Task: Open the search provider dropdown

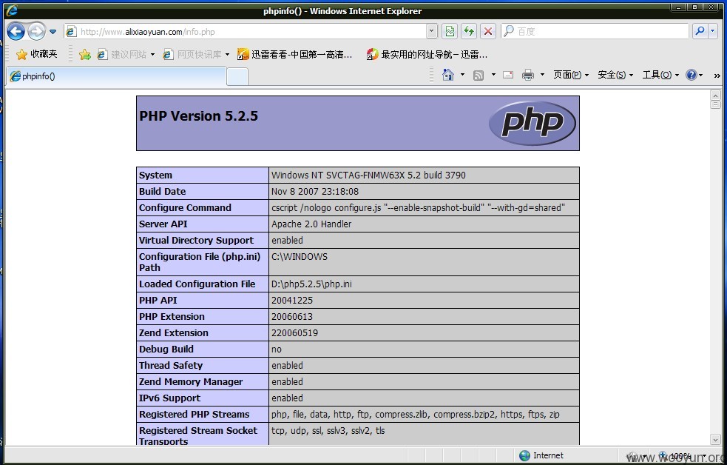Action: [x=713, y=32]
